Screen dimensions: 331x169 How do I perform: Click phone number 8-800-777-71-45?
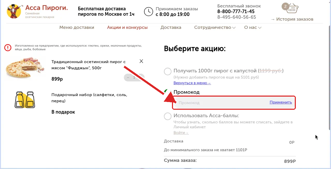pyautogui.click(x=236, y=12)
